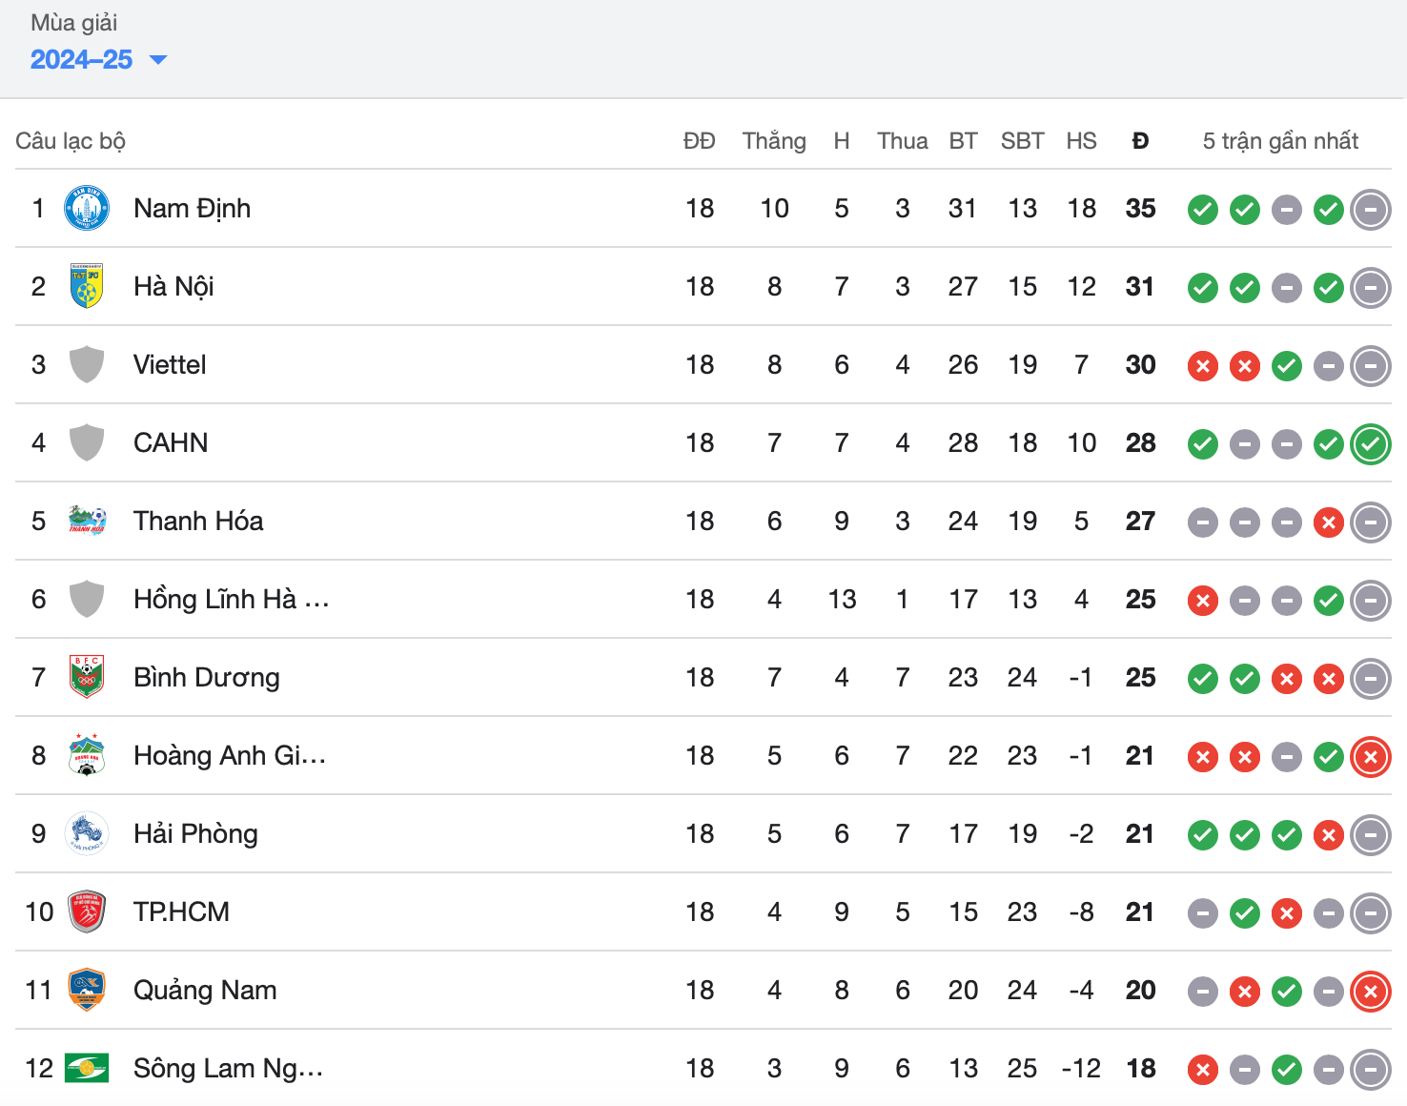Click the Quảng Nam club crest

pyautogui.click(x=87, y=990)
